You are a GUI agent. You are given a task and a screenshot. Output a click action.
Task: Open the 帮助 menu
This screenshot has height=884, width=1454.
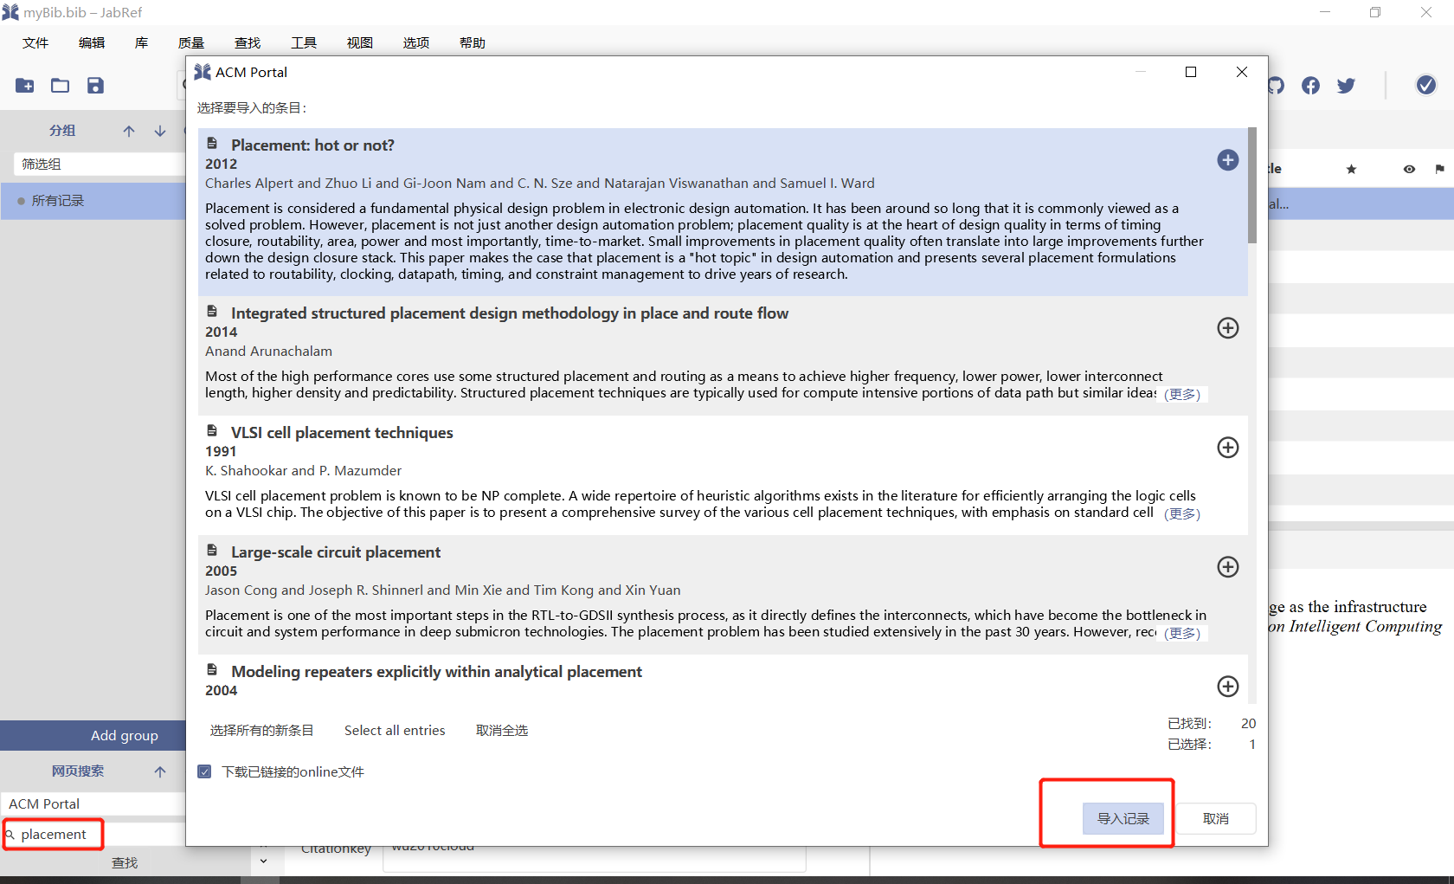[473, 42]
